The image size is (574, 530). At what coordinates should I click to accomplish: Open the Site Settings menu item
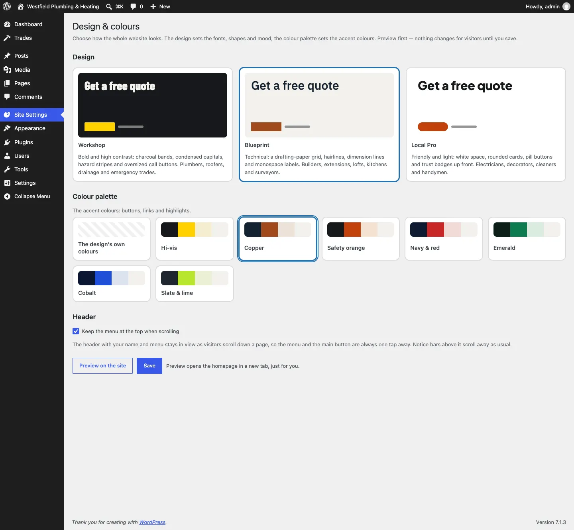(x=32, y=115)
